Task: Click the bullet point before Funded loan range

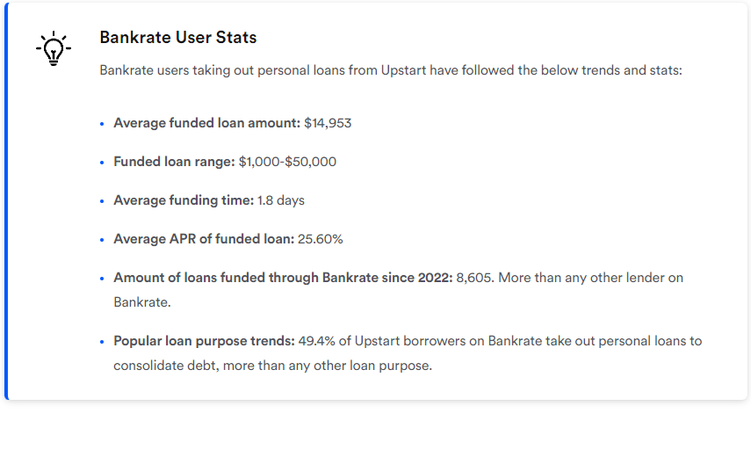Action: tap(103, 163)
